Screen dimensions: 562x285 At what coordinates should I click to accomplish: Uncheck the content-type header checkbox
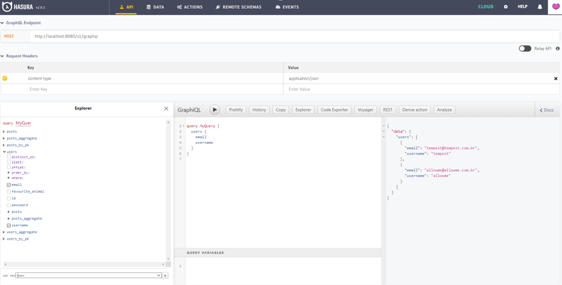coord(5,78)
